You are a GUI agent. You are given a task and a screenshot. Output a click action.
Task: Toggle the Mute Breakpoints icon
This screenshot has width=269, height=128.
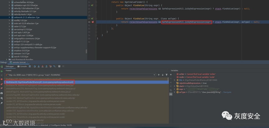pos(2,88)
